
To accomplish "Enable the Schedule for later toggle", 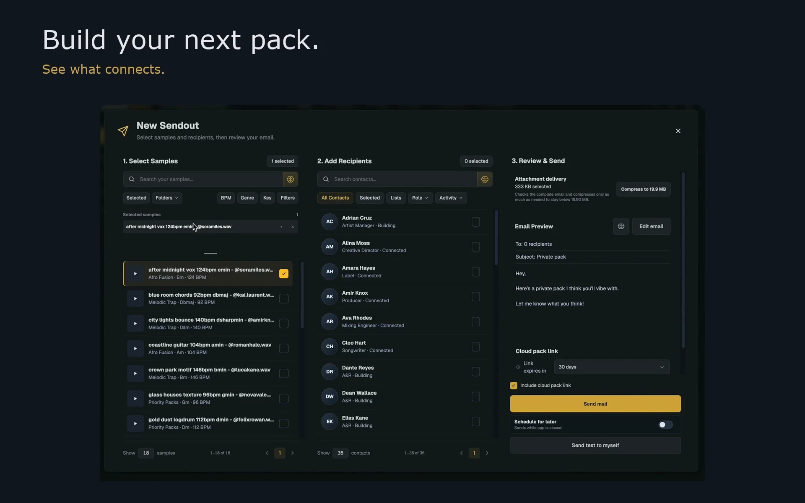I will tap(665, 425).
